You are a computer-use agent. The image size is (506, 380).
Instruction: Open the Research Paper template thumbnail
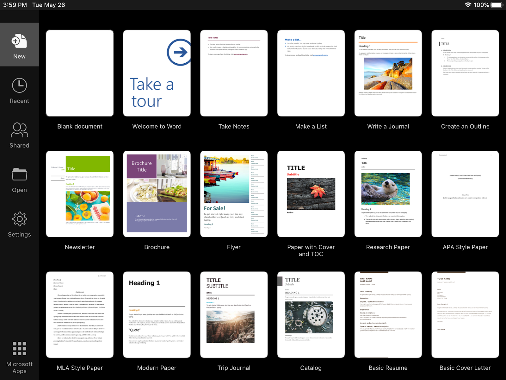(388, 194)
